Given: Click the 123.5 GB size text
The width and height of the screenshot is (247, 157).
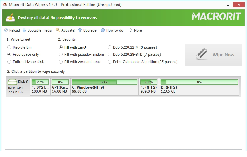Looking at the screenshot, I should tap(168, 91).
